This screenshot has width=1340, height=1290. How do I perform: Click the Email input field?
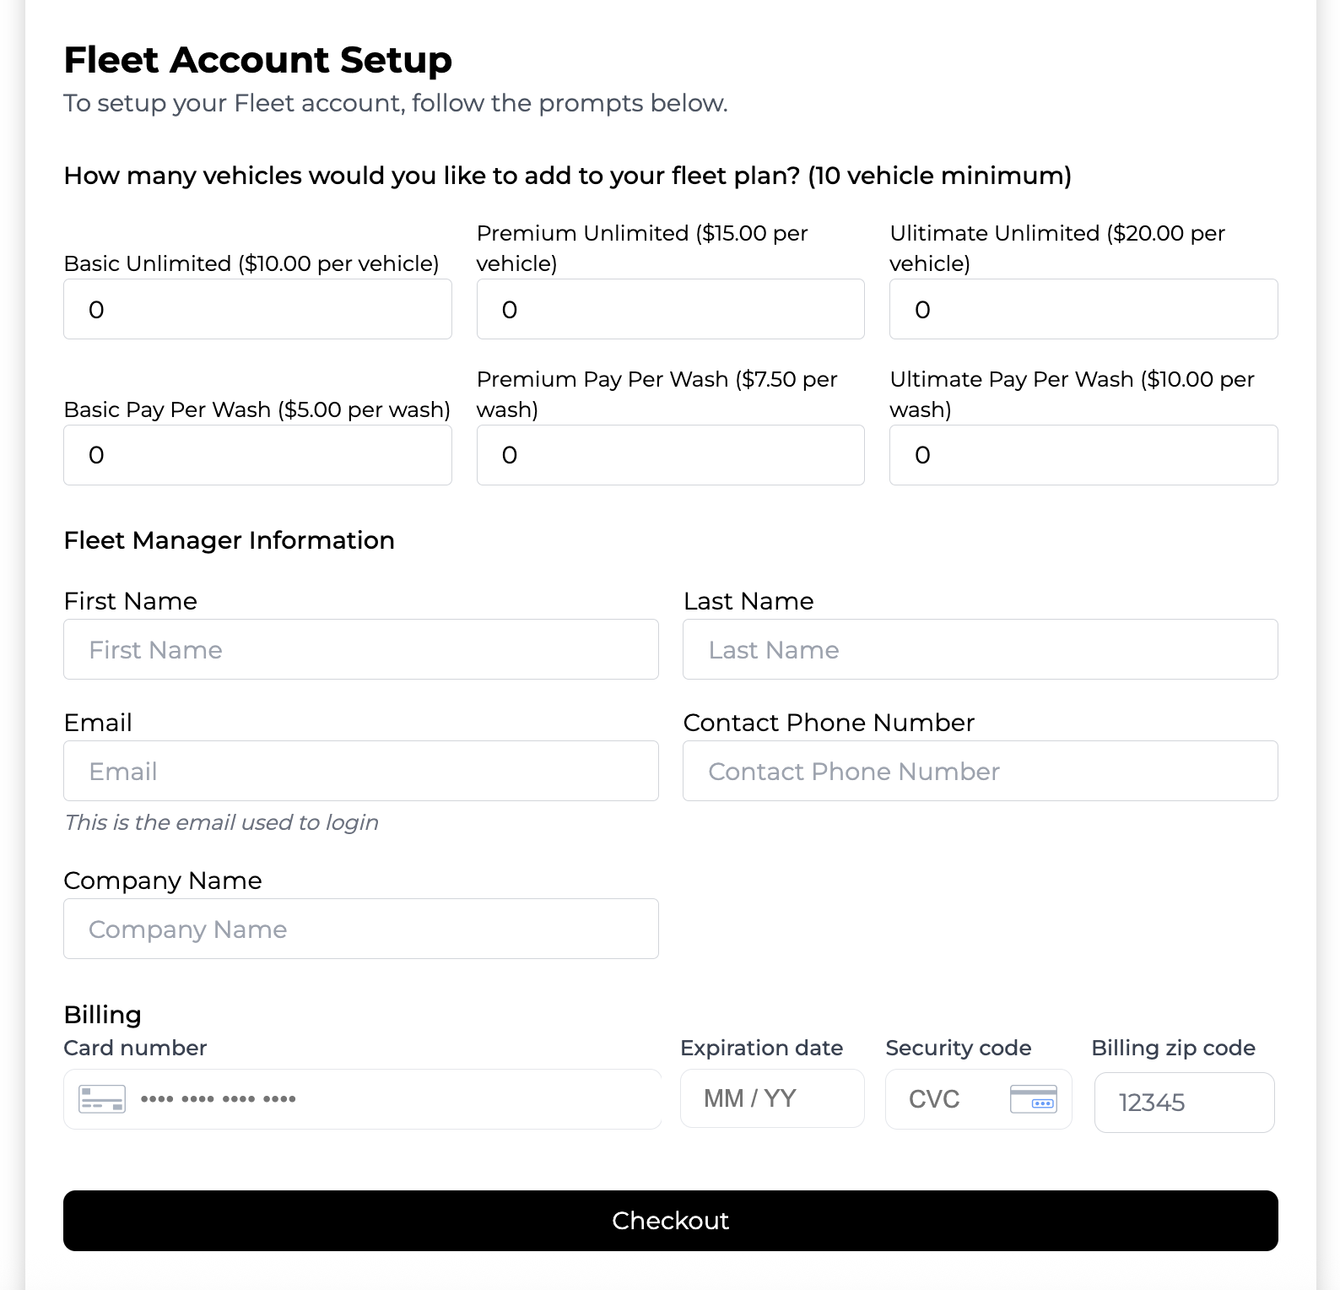[x=360, y=771]
